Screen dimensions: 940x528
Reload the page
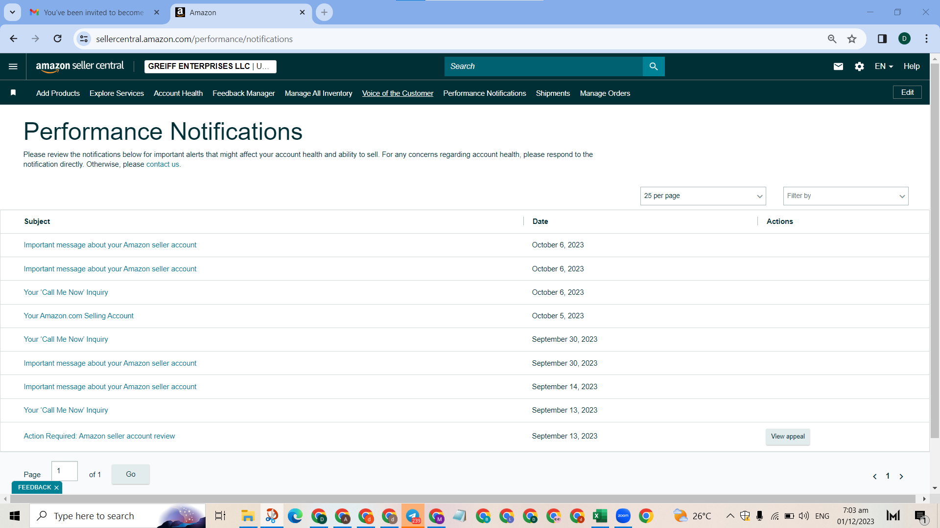(x=58, y=39)
